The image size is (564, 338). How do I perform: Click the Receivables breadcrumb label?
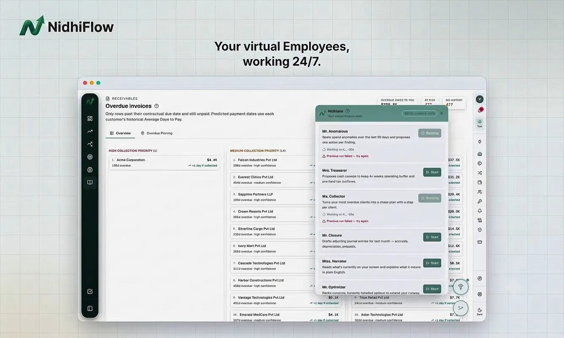point(125,98)
